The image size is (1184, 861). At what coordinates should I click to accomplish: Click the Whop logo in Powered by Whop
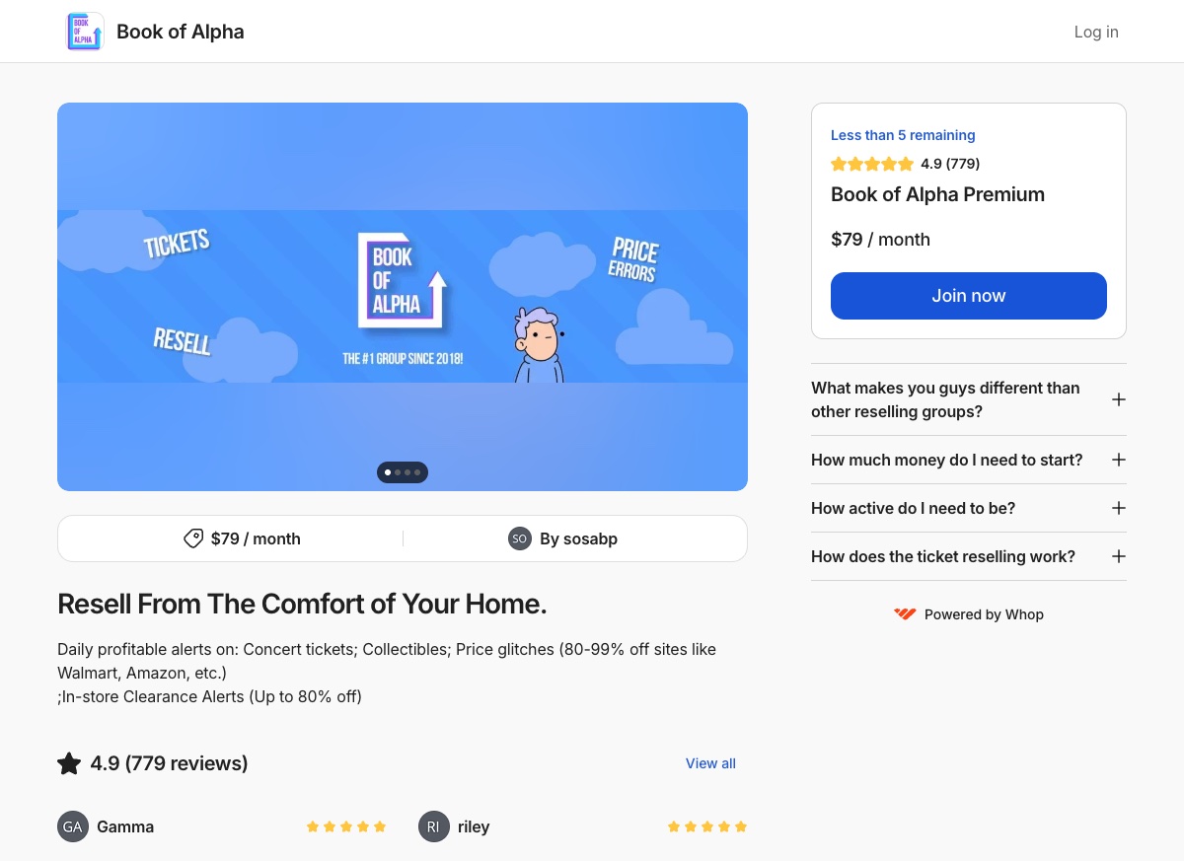click(905, 613)
